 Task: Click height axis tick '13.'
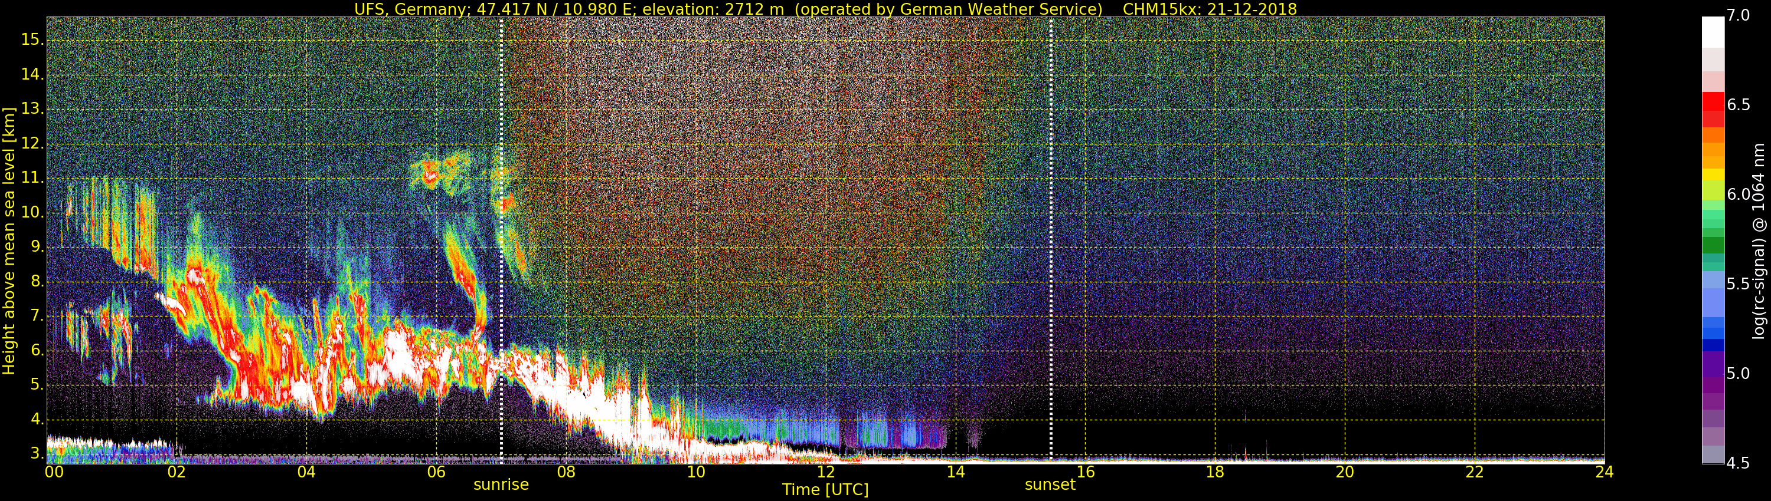click(x=32, y=109)
